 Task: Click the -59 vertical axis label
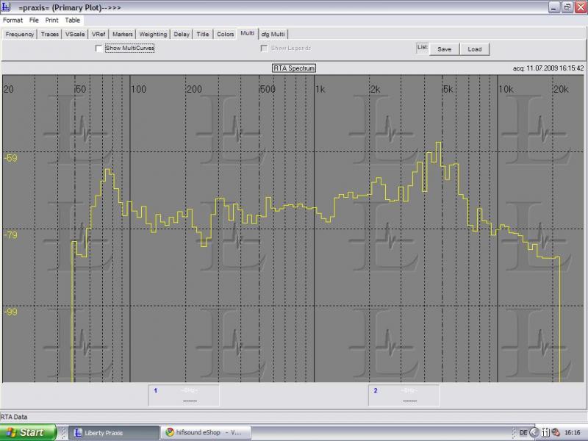pyautogui.click(x=10, y=158)
